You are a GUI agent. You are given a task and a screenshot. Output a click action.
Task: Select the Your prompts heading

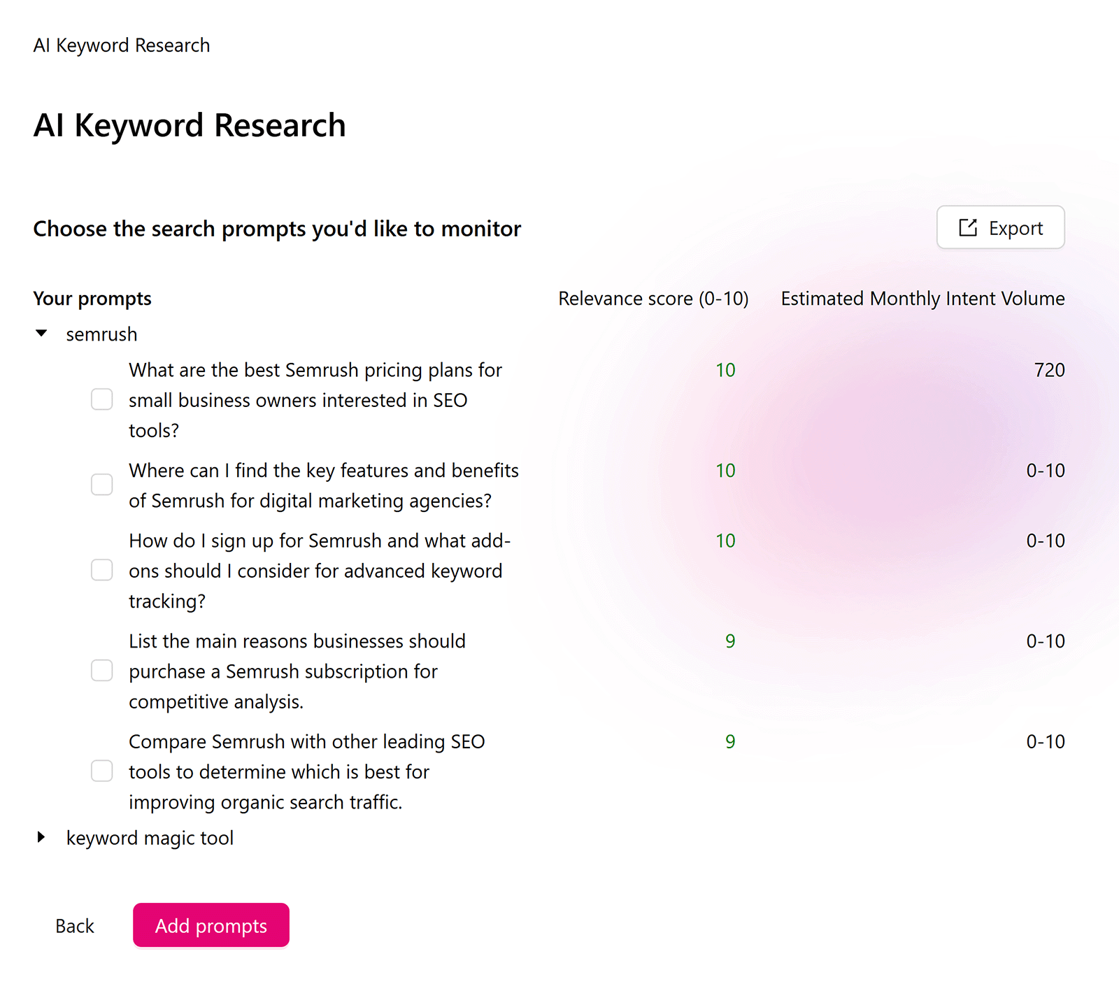(x=92, y=298)
